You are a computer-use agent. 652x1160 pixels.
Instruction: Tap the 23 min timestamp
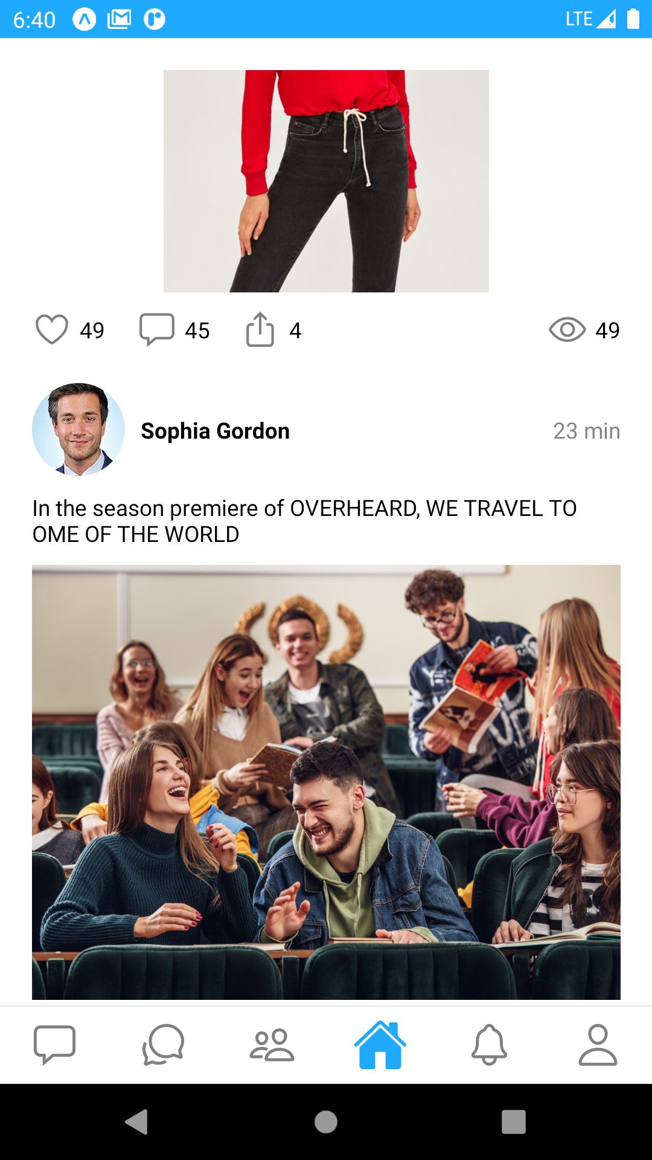point(586,431)
